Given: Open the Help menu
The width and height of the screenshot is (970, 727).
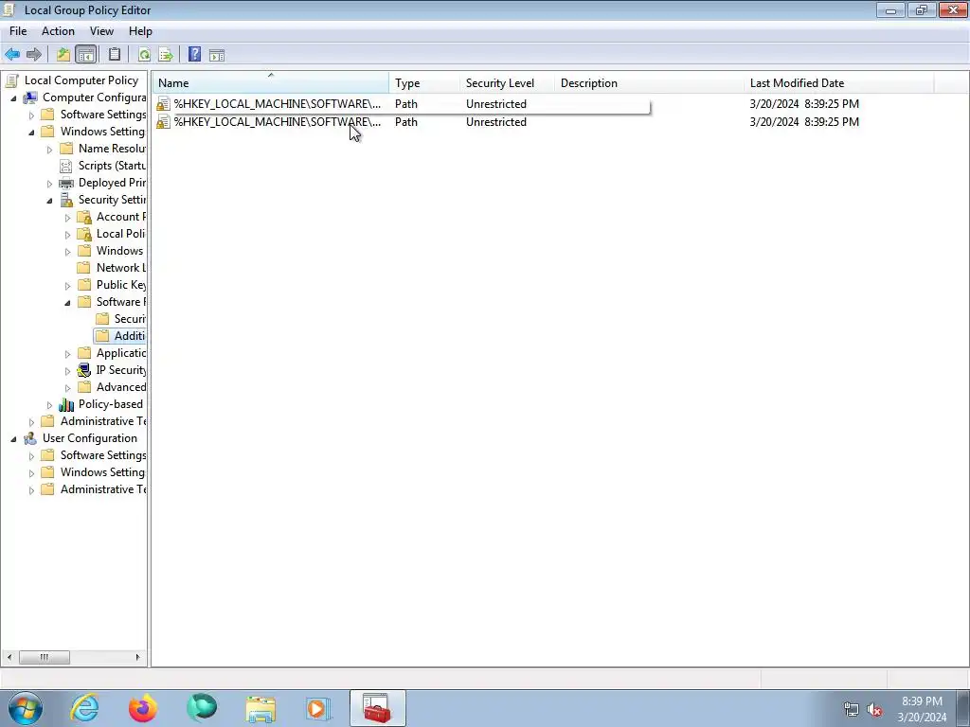Looking at the screenshot, I should point(140,31).
